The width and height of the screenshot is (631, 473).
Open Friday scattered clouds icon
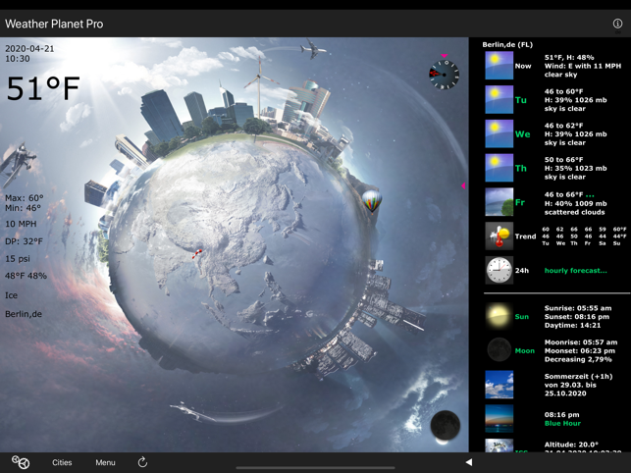click(499, 202)
